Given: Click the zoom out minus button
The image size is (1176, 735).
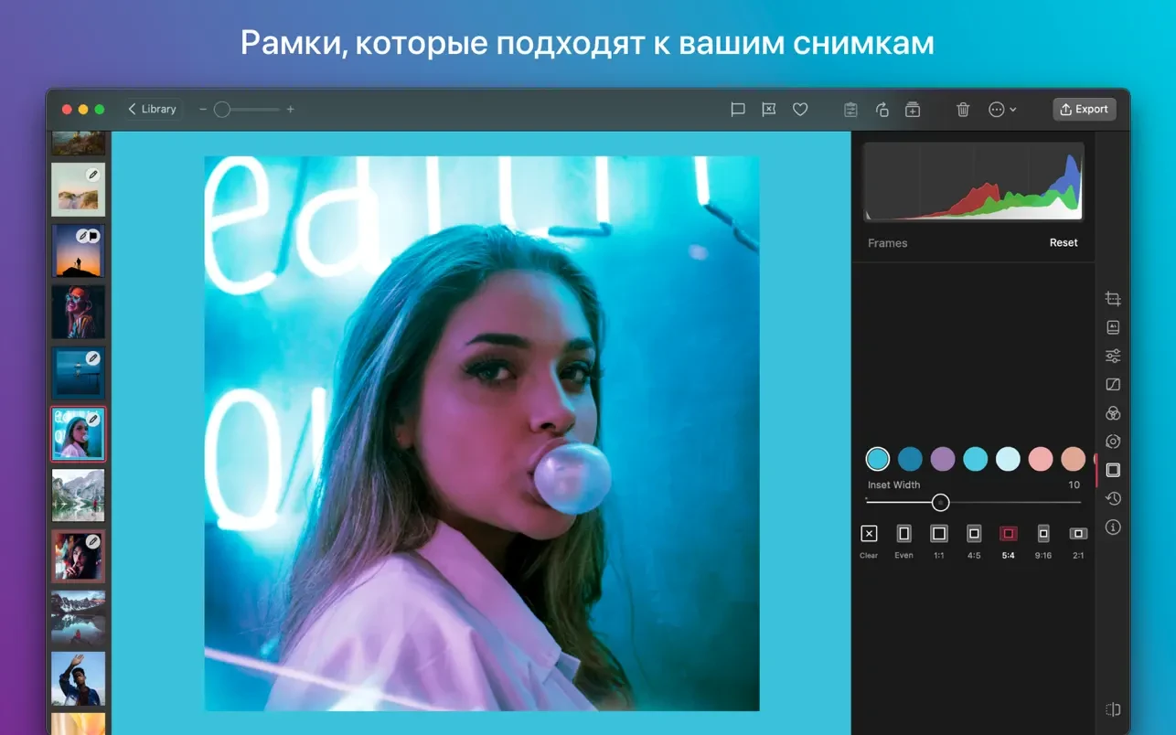Looking at the screenshot, I should pyautogui.click(x=203, y=109).
